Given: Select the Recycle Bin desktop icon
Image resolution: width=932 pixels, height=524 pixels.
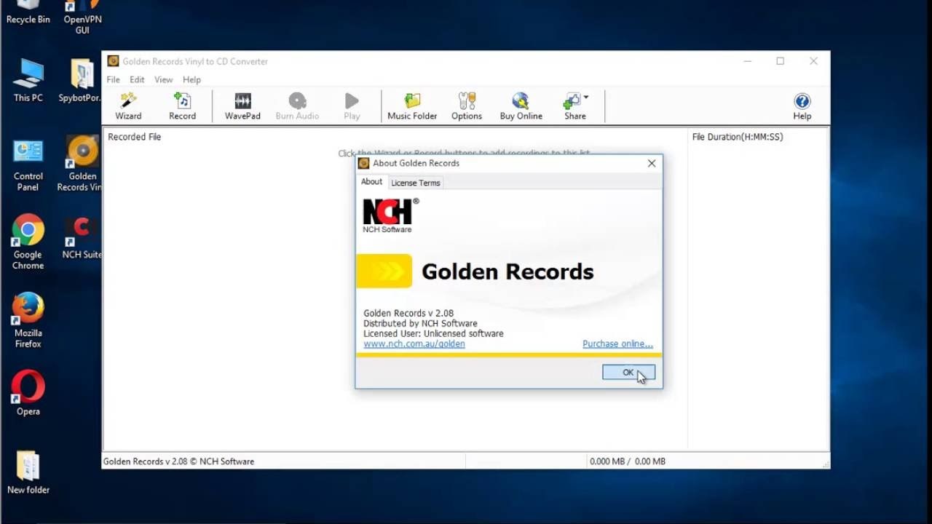Looking at the screenshot, I should (x=28, y=12).
